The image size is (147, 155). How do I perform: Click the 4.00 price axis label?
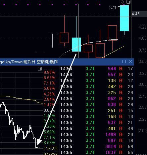[x=143, y=38]
